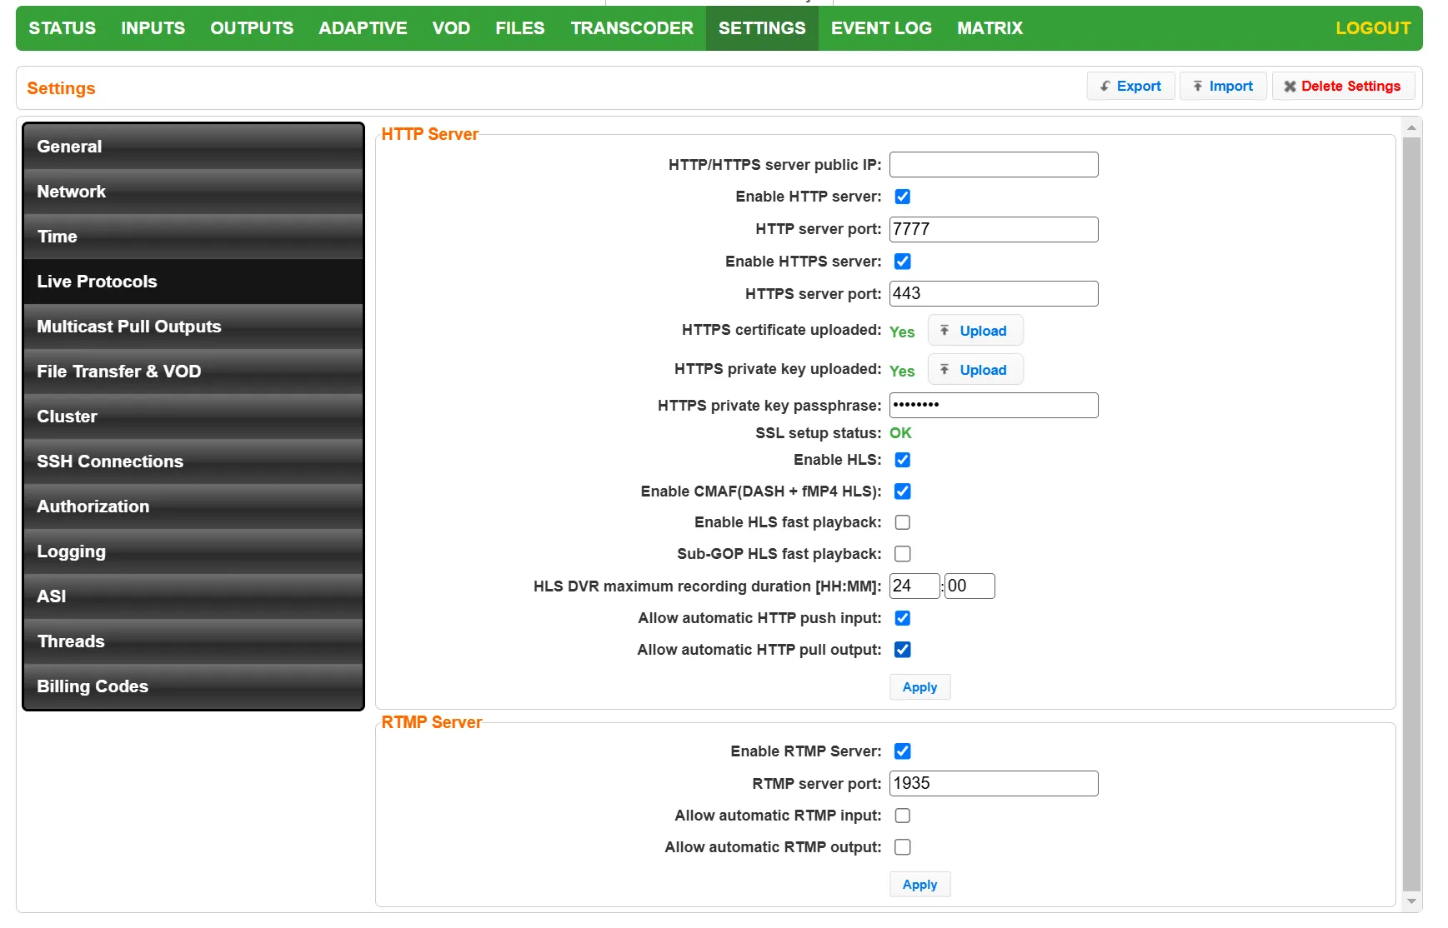This screenshot has width=1448, height=928.
Task: Upload an HTTPS certificate
Action: [x=975, y=331]
